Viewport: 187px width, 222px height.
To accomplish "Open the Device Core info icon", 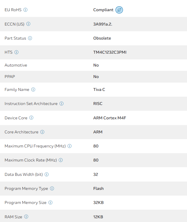I will point(31,118).
